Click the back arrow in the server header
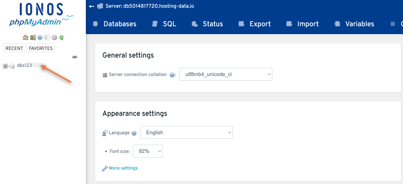403x184 pixels. click(x=91, y=6)
